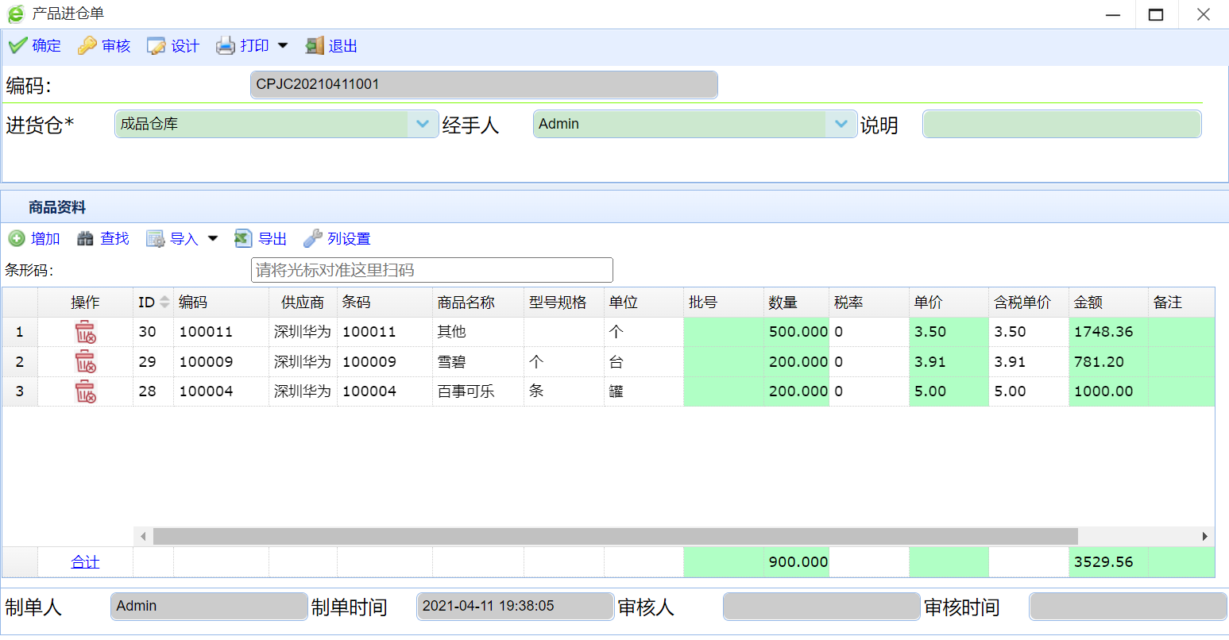This screenshot has width=1229, height=640.
Task: Delete row 1 with trash icon
Action: 85,332
